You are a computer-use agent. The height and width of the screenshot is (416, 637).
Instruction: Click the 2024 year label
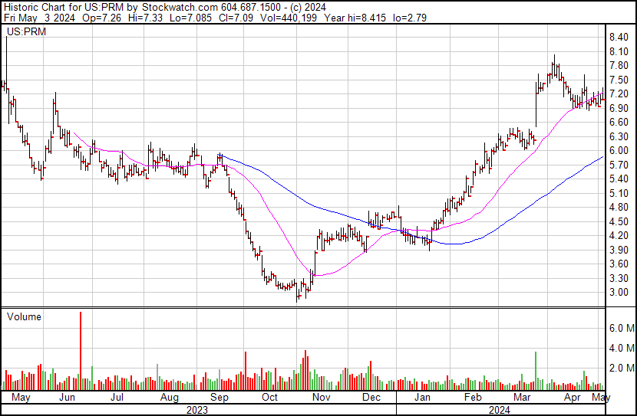500,410
